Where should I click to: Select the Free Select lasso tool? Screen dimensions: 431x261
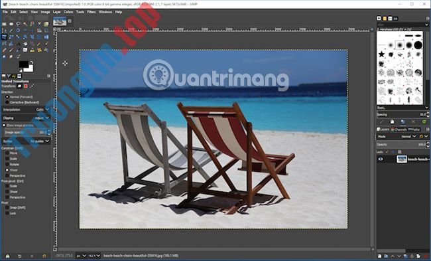coord(18,24)
